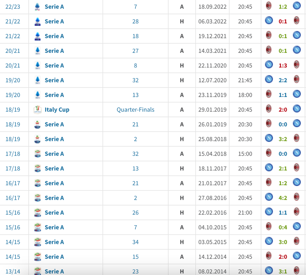Open the 15/16 season link in the 04.10.2015 row
Image resolution: width=306 pixels, height=275 pixels.
13,228
